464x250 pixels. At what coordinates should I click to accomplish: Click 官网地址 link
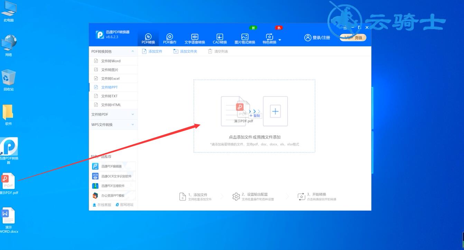[x=124, y=205]
